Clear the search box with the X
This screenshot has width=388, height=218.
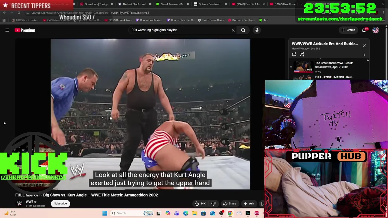[x=233, y=30]
